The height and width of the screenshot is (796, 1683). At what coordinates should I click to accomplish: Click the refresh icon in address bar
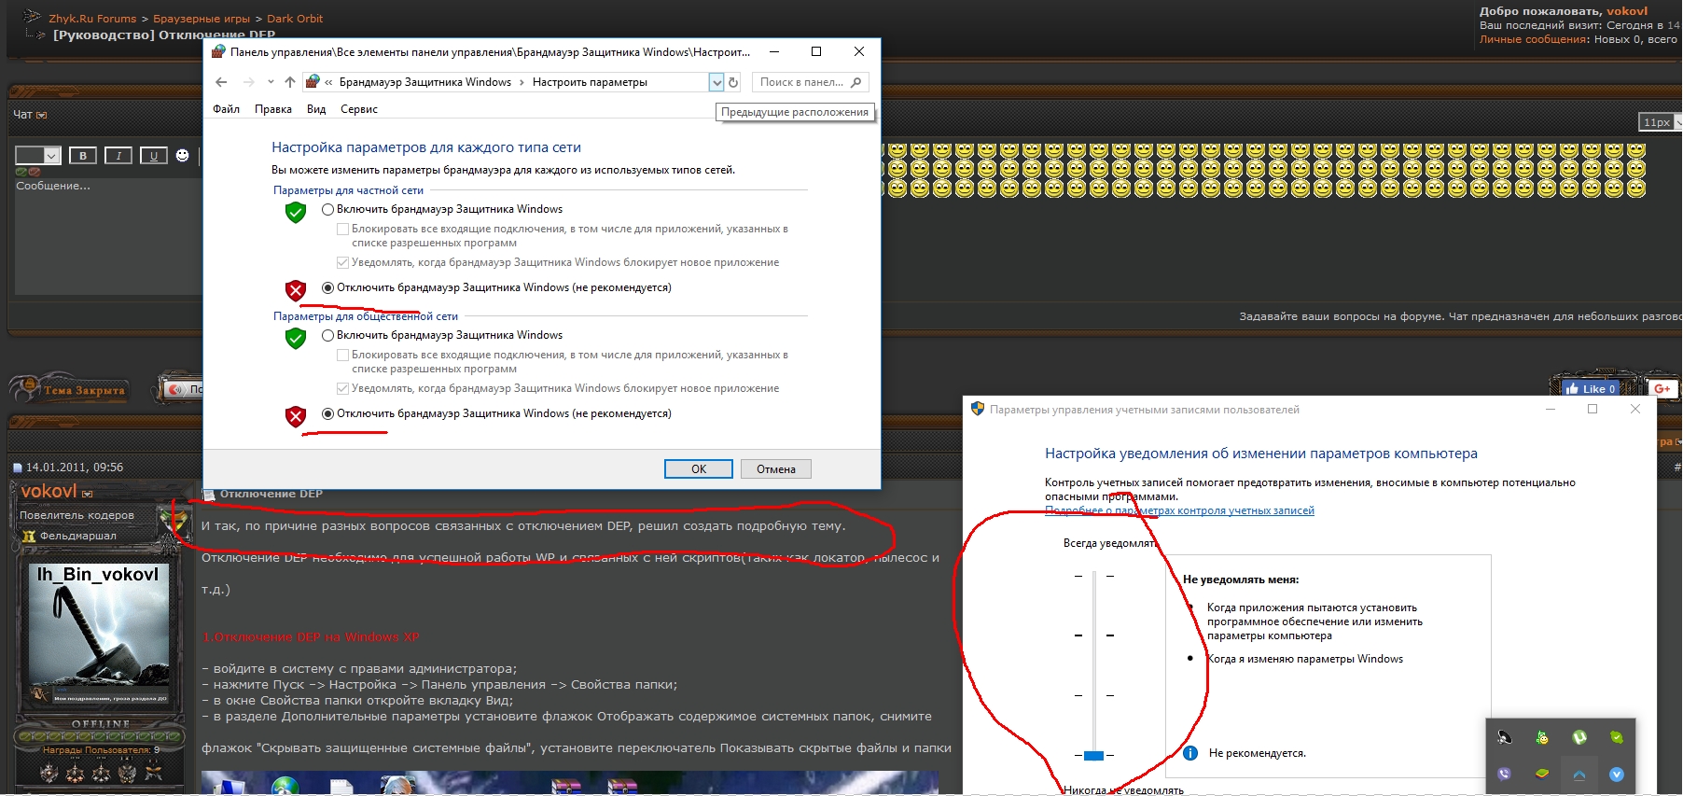coord(733,82)
